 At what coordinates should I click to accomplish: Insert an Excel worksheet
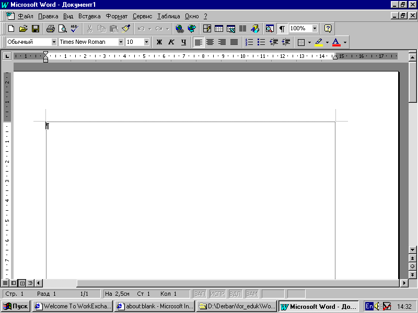[x=231, y=29]
